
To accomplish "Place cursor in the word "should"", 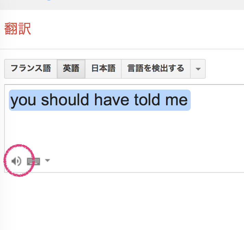I will coord(65,100).
